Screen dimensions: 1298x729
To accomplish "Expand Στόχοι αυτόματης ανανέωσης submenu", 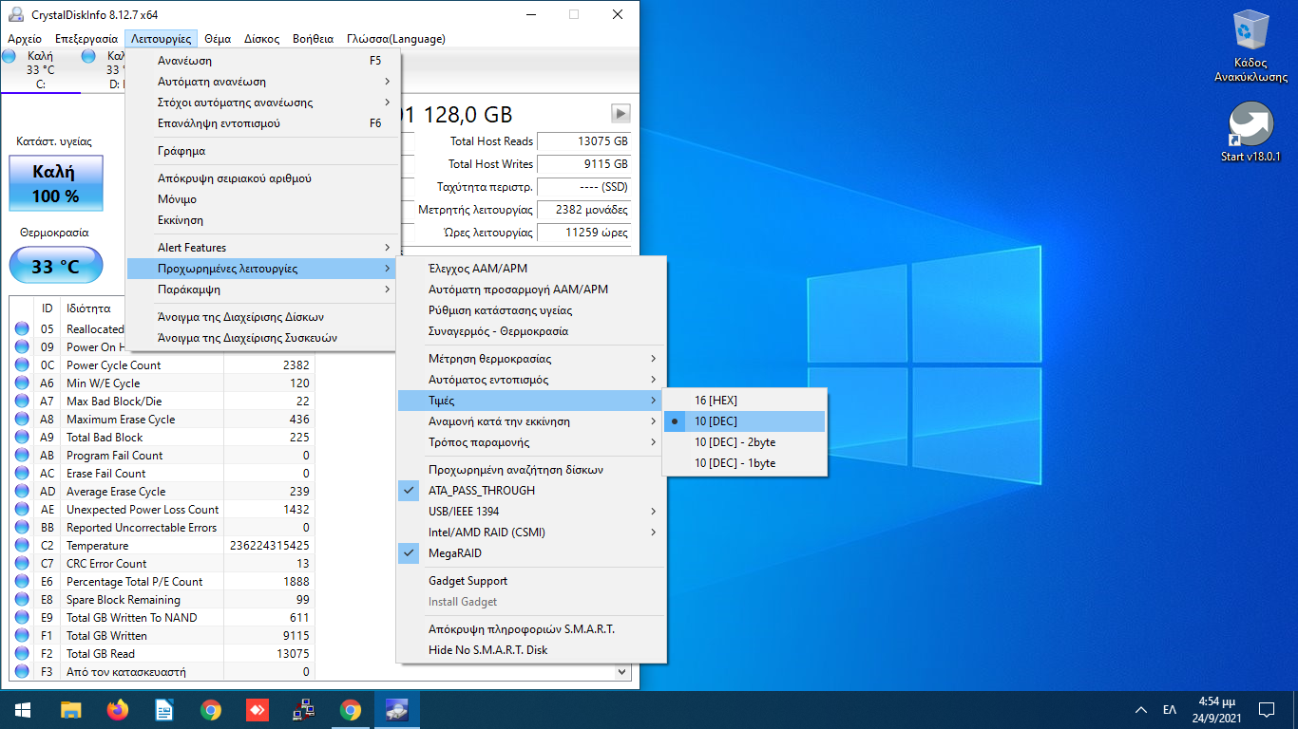I will (x=262, y=103).
